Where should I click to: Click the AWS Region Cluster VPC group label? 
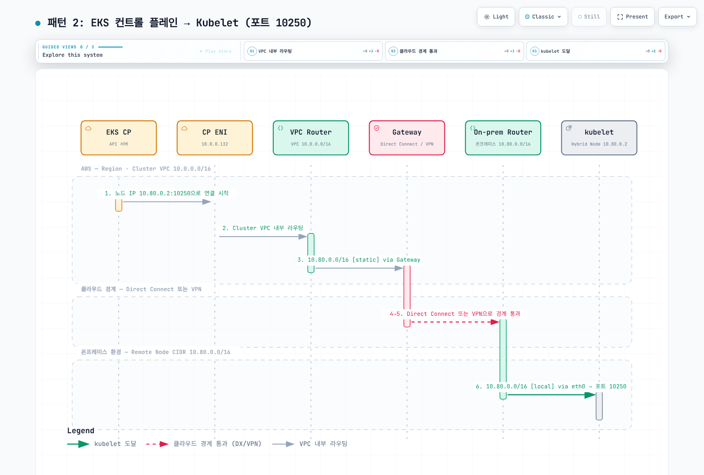(x=146, y=168)
